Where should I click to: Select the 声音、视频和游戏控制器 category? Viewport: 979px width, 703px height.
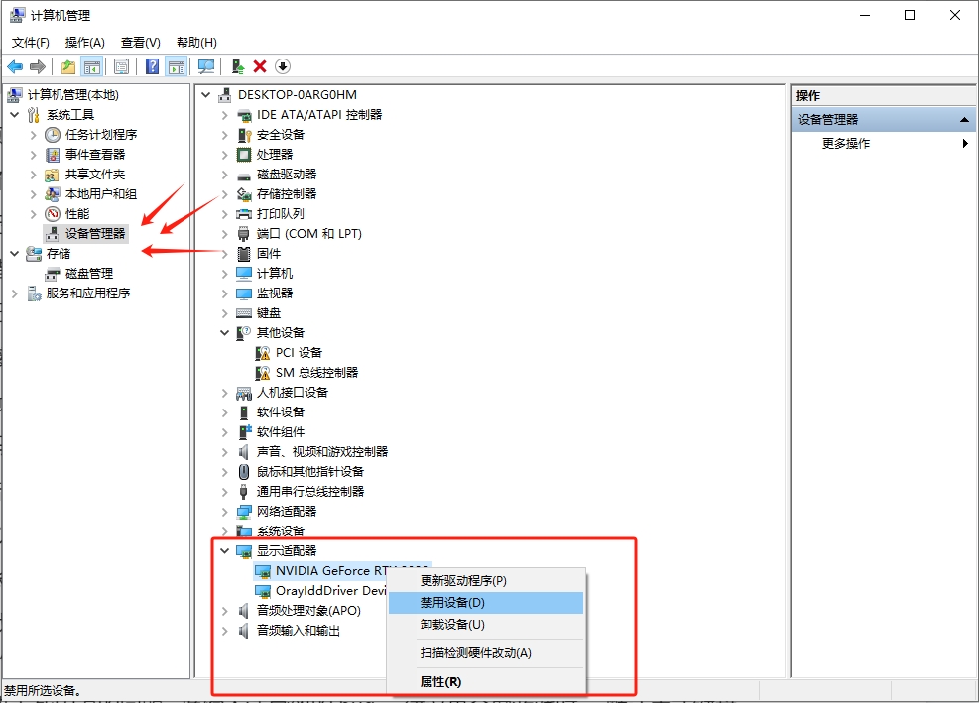[322, 451]
